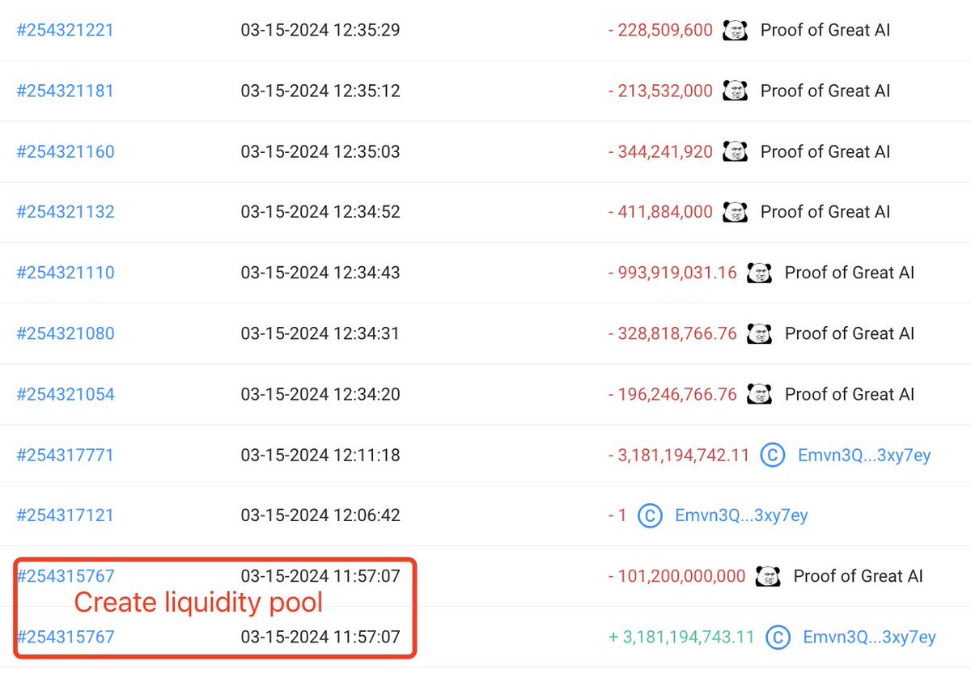This screenshot has height=674, width=971.
Task: Open block link #254321054
Action: pos(66,394)
